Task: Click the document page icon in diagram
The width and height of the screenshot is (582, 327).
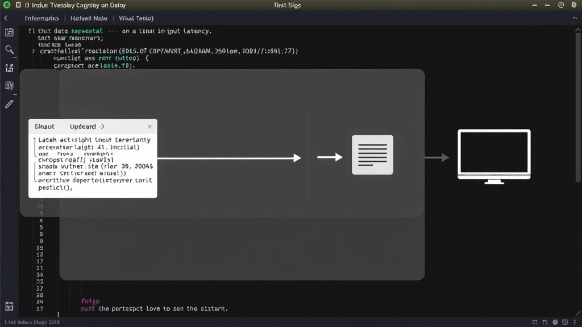Action: [x=372, y=155]
